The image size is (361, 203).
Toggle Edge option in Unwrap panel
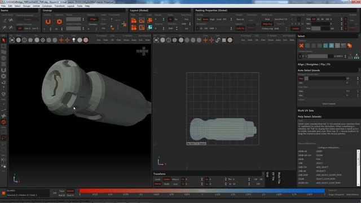tap(93, 19)
